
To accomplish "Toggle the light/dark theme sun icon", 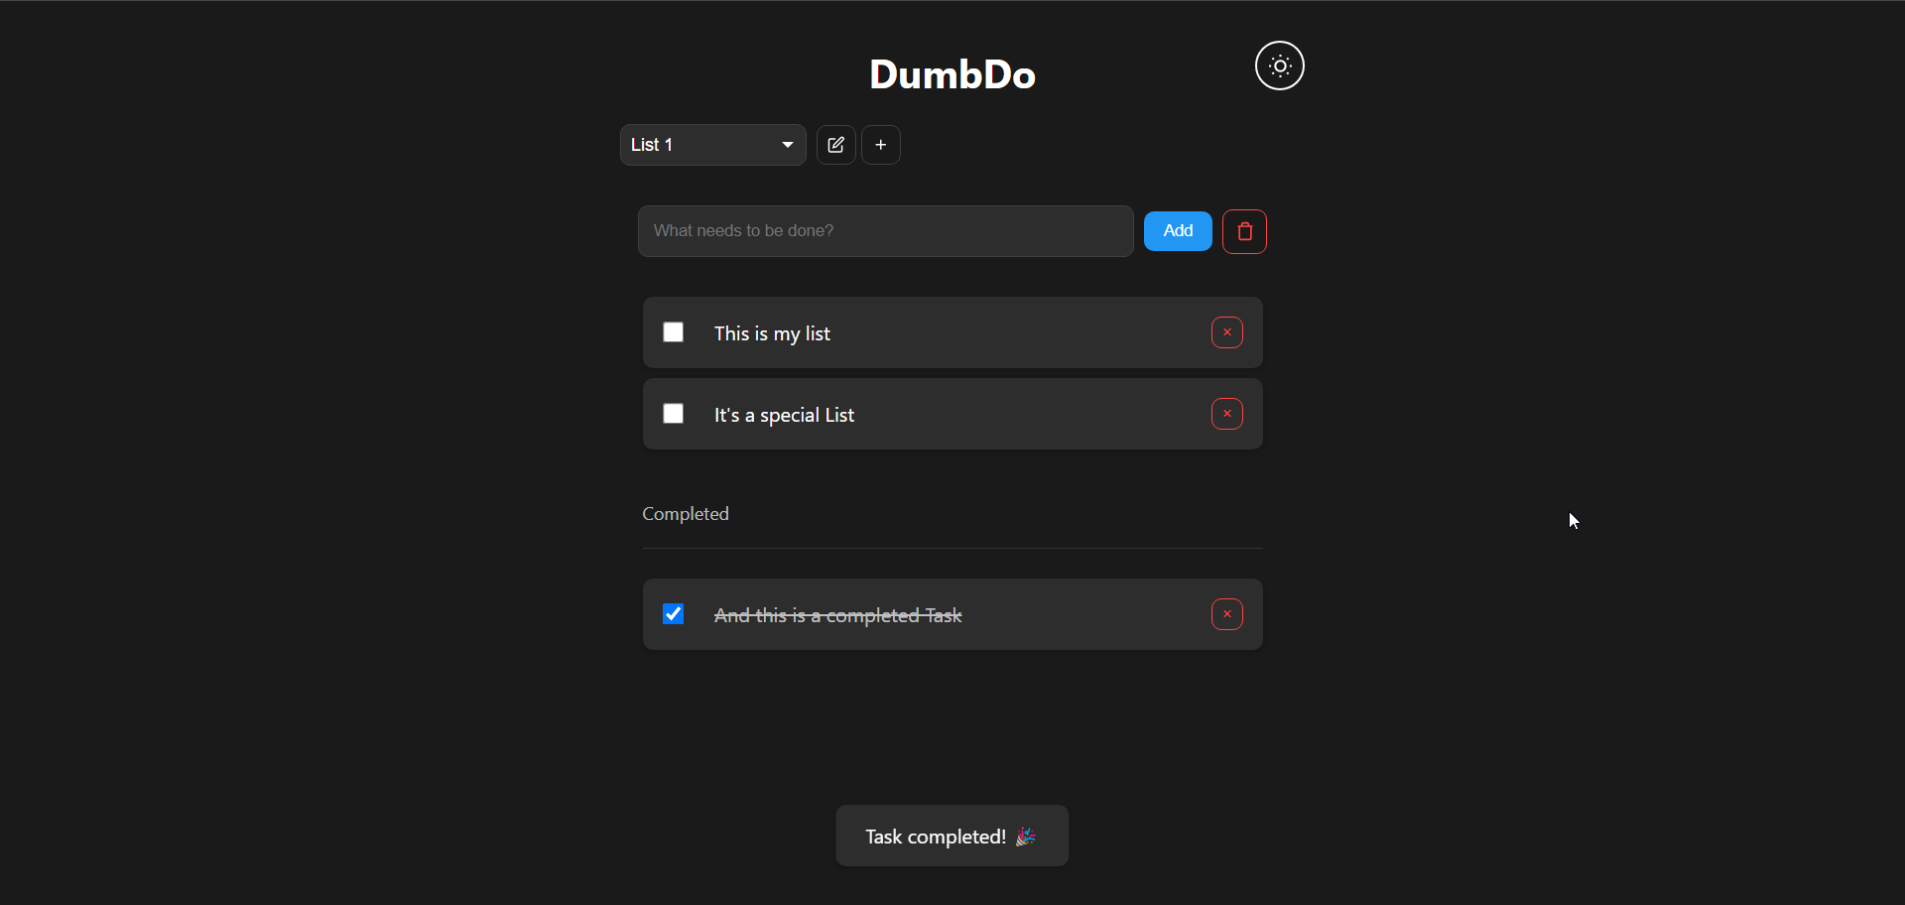I will [1279, 65].
